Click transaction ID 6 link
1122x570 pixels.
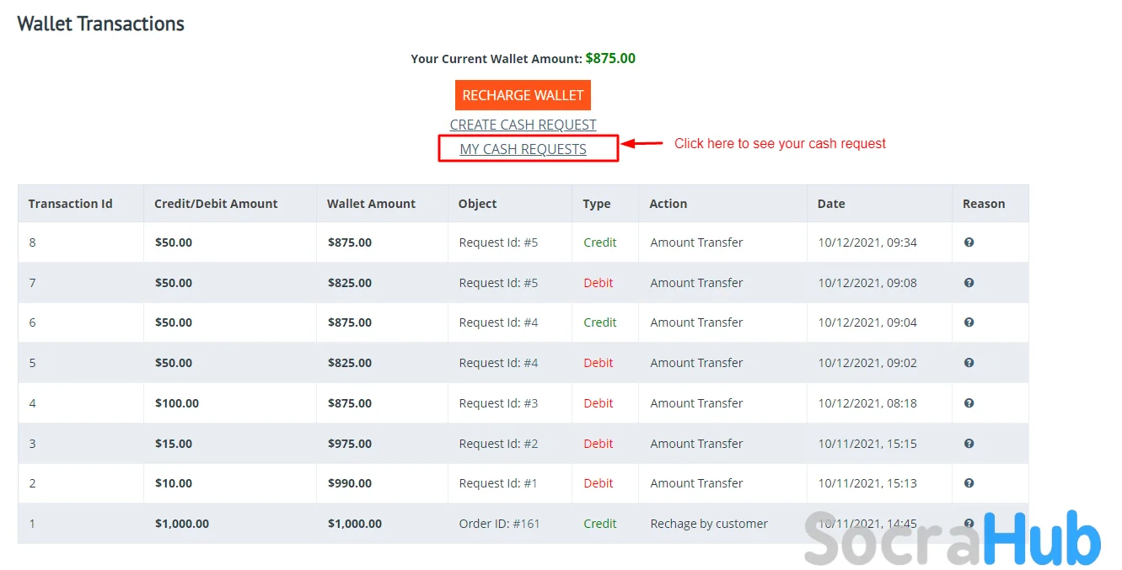pos(33,322)
